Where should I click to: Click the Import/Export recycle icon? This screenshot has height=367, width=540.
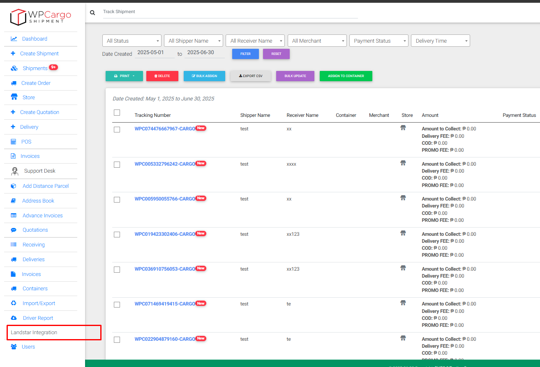14,303
